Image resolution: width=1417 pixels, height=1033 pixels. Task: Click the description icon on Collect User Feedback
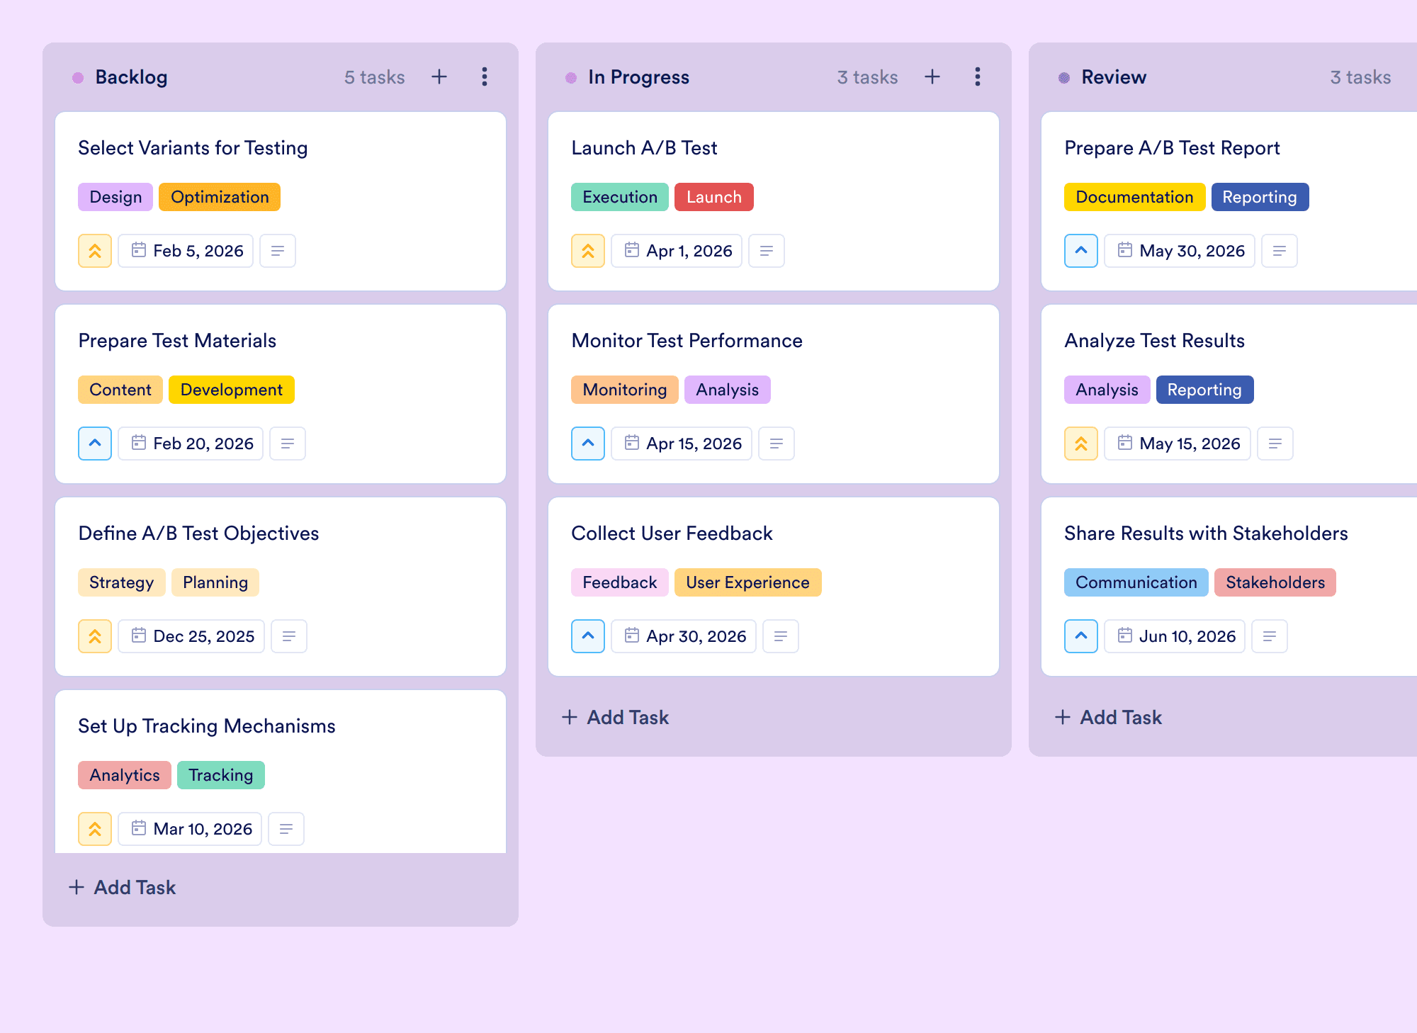click(781, 636)
